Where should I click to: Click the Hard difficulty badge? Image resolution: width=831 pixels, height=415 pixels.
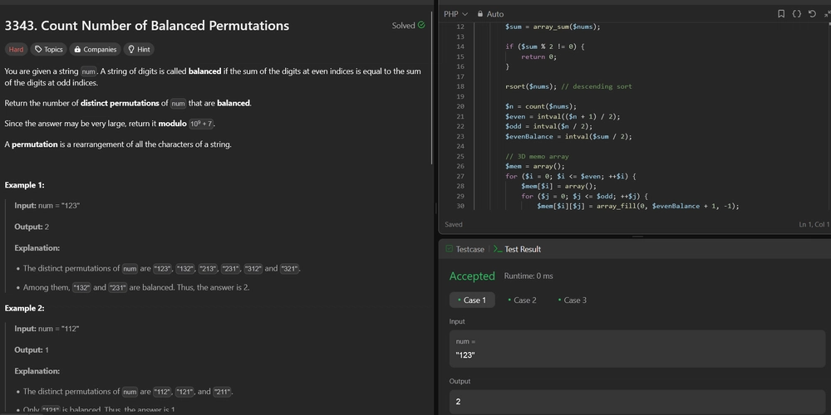tap(16, 49)
